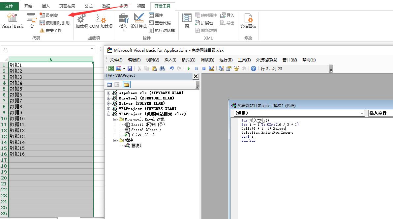393x219 pixels.
Task: Toggle 设计模式 design mode
Action: pos(138,21)
